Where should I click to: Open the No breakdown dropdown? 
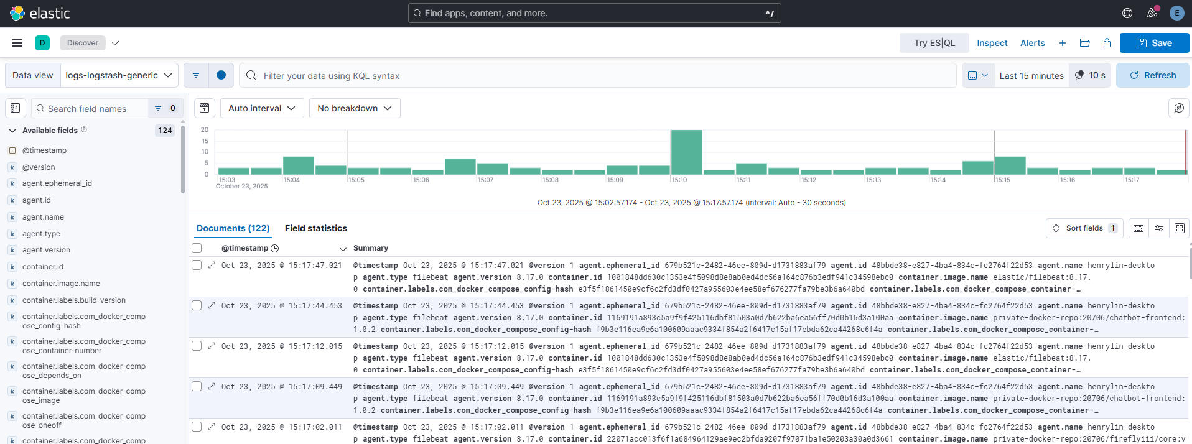click(354, 108)
